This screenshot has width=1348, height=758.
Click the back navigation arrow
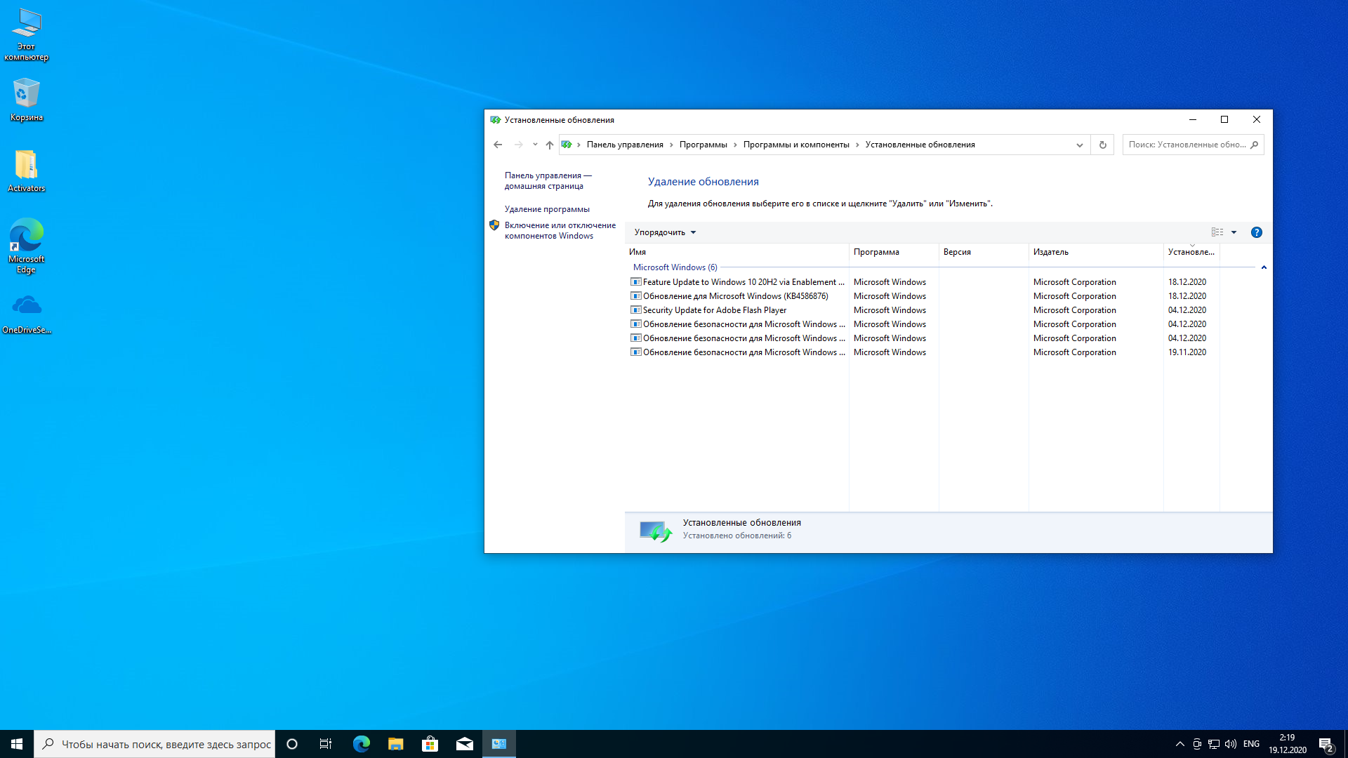[498, 145]
